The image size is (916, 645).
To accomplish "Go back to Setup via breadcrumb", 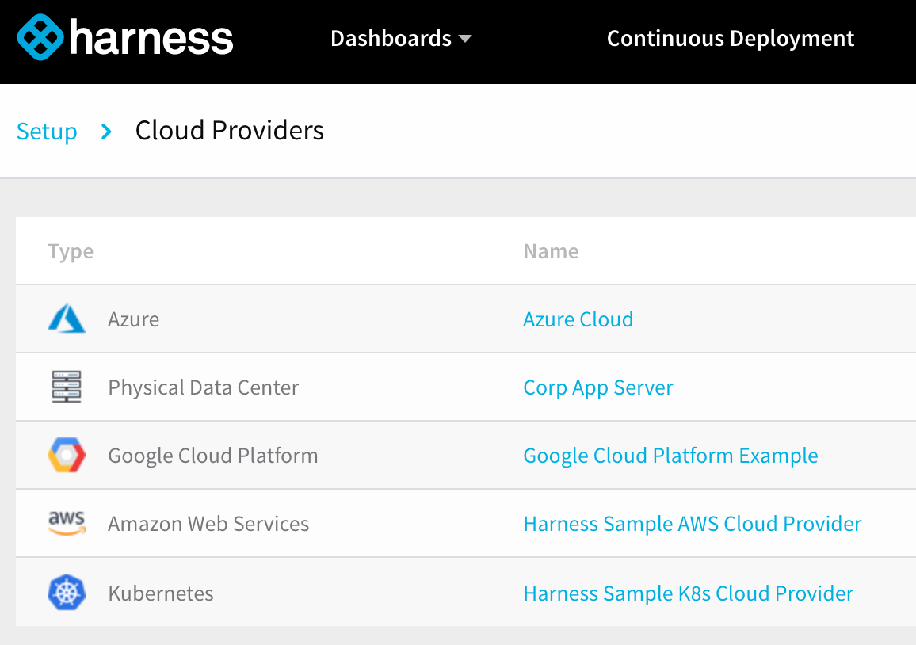I will (x=47, y=132).
